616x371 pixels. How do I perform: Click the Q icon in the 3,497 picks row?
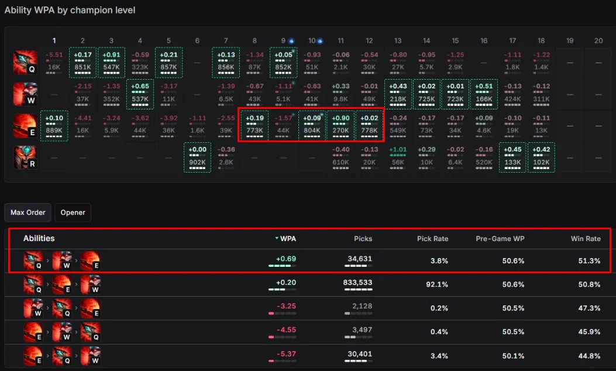click(90, 332)
